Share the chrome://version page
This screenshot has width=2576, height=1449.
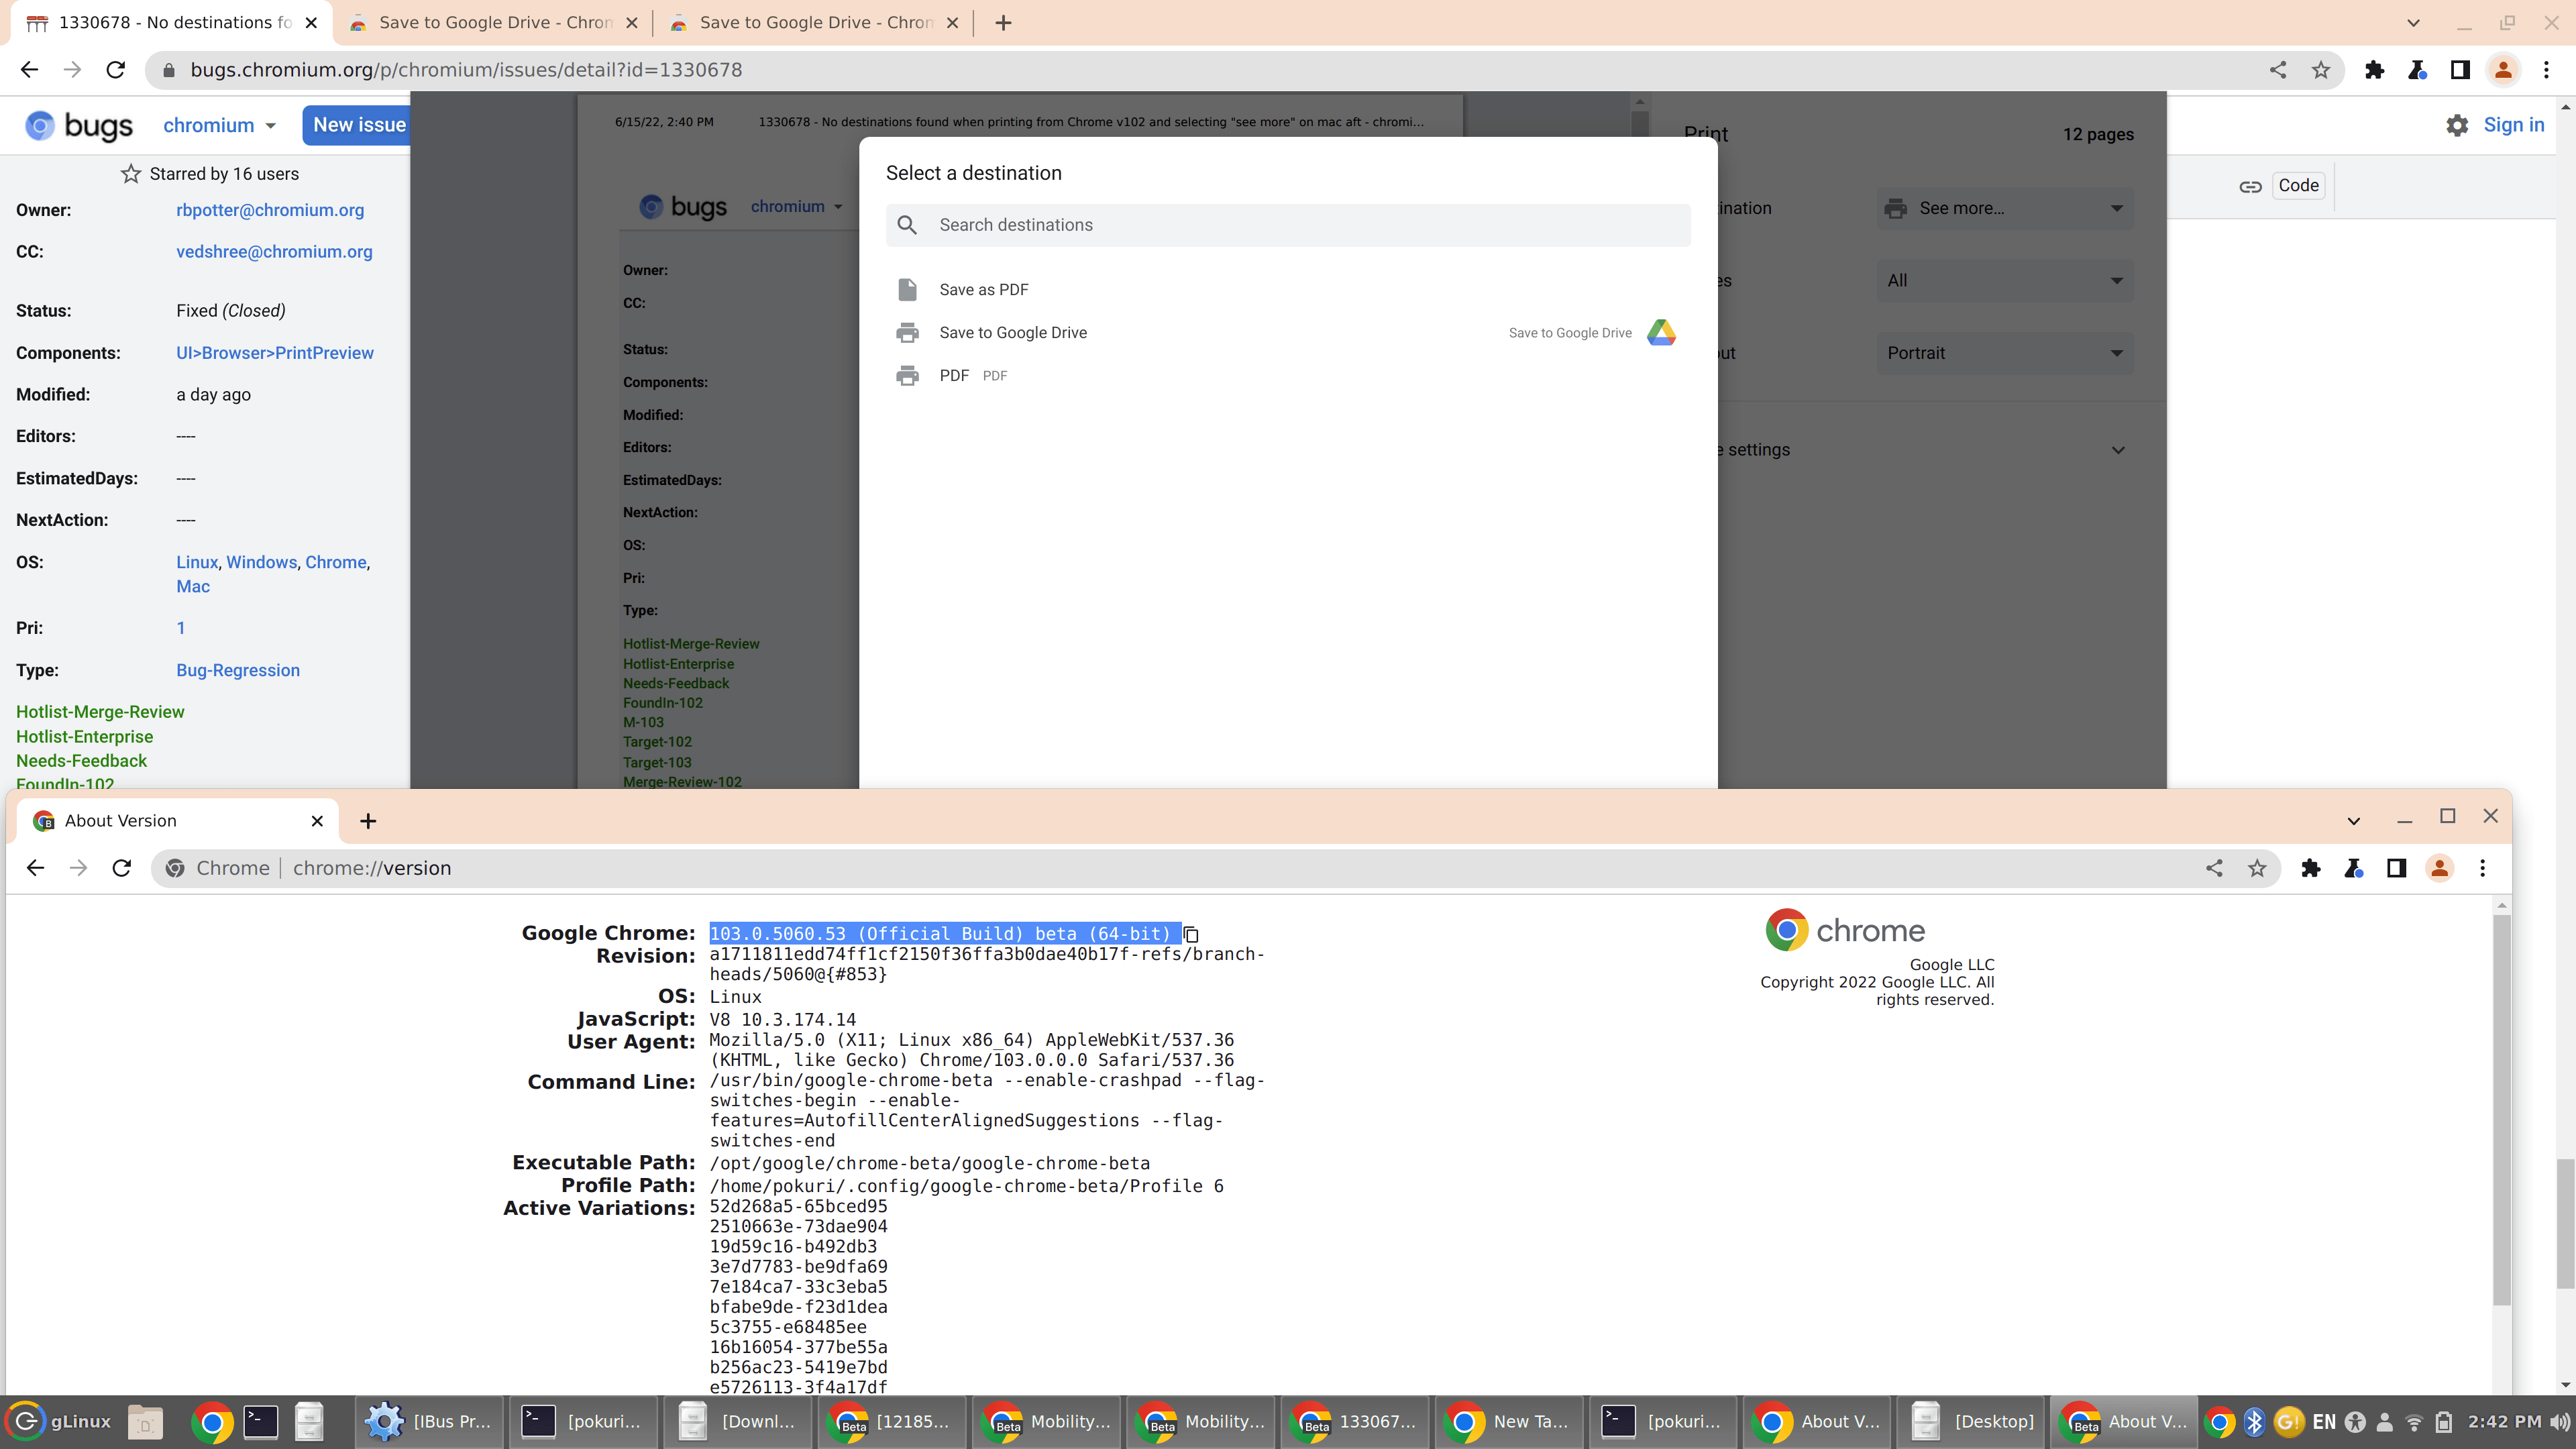coord(2214,868)
